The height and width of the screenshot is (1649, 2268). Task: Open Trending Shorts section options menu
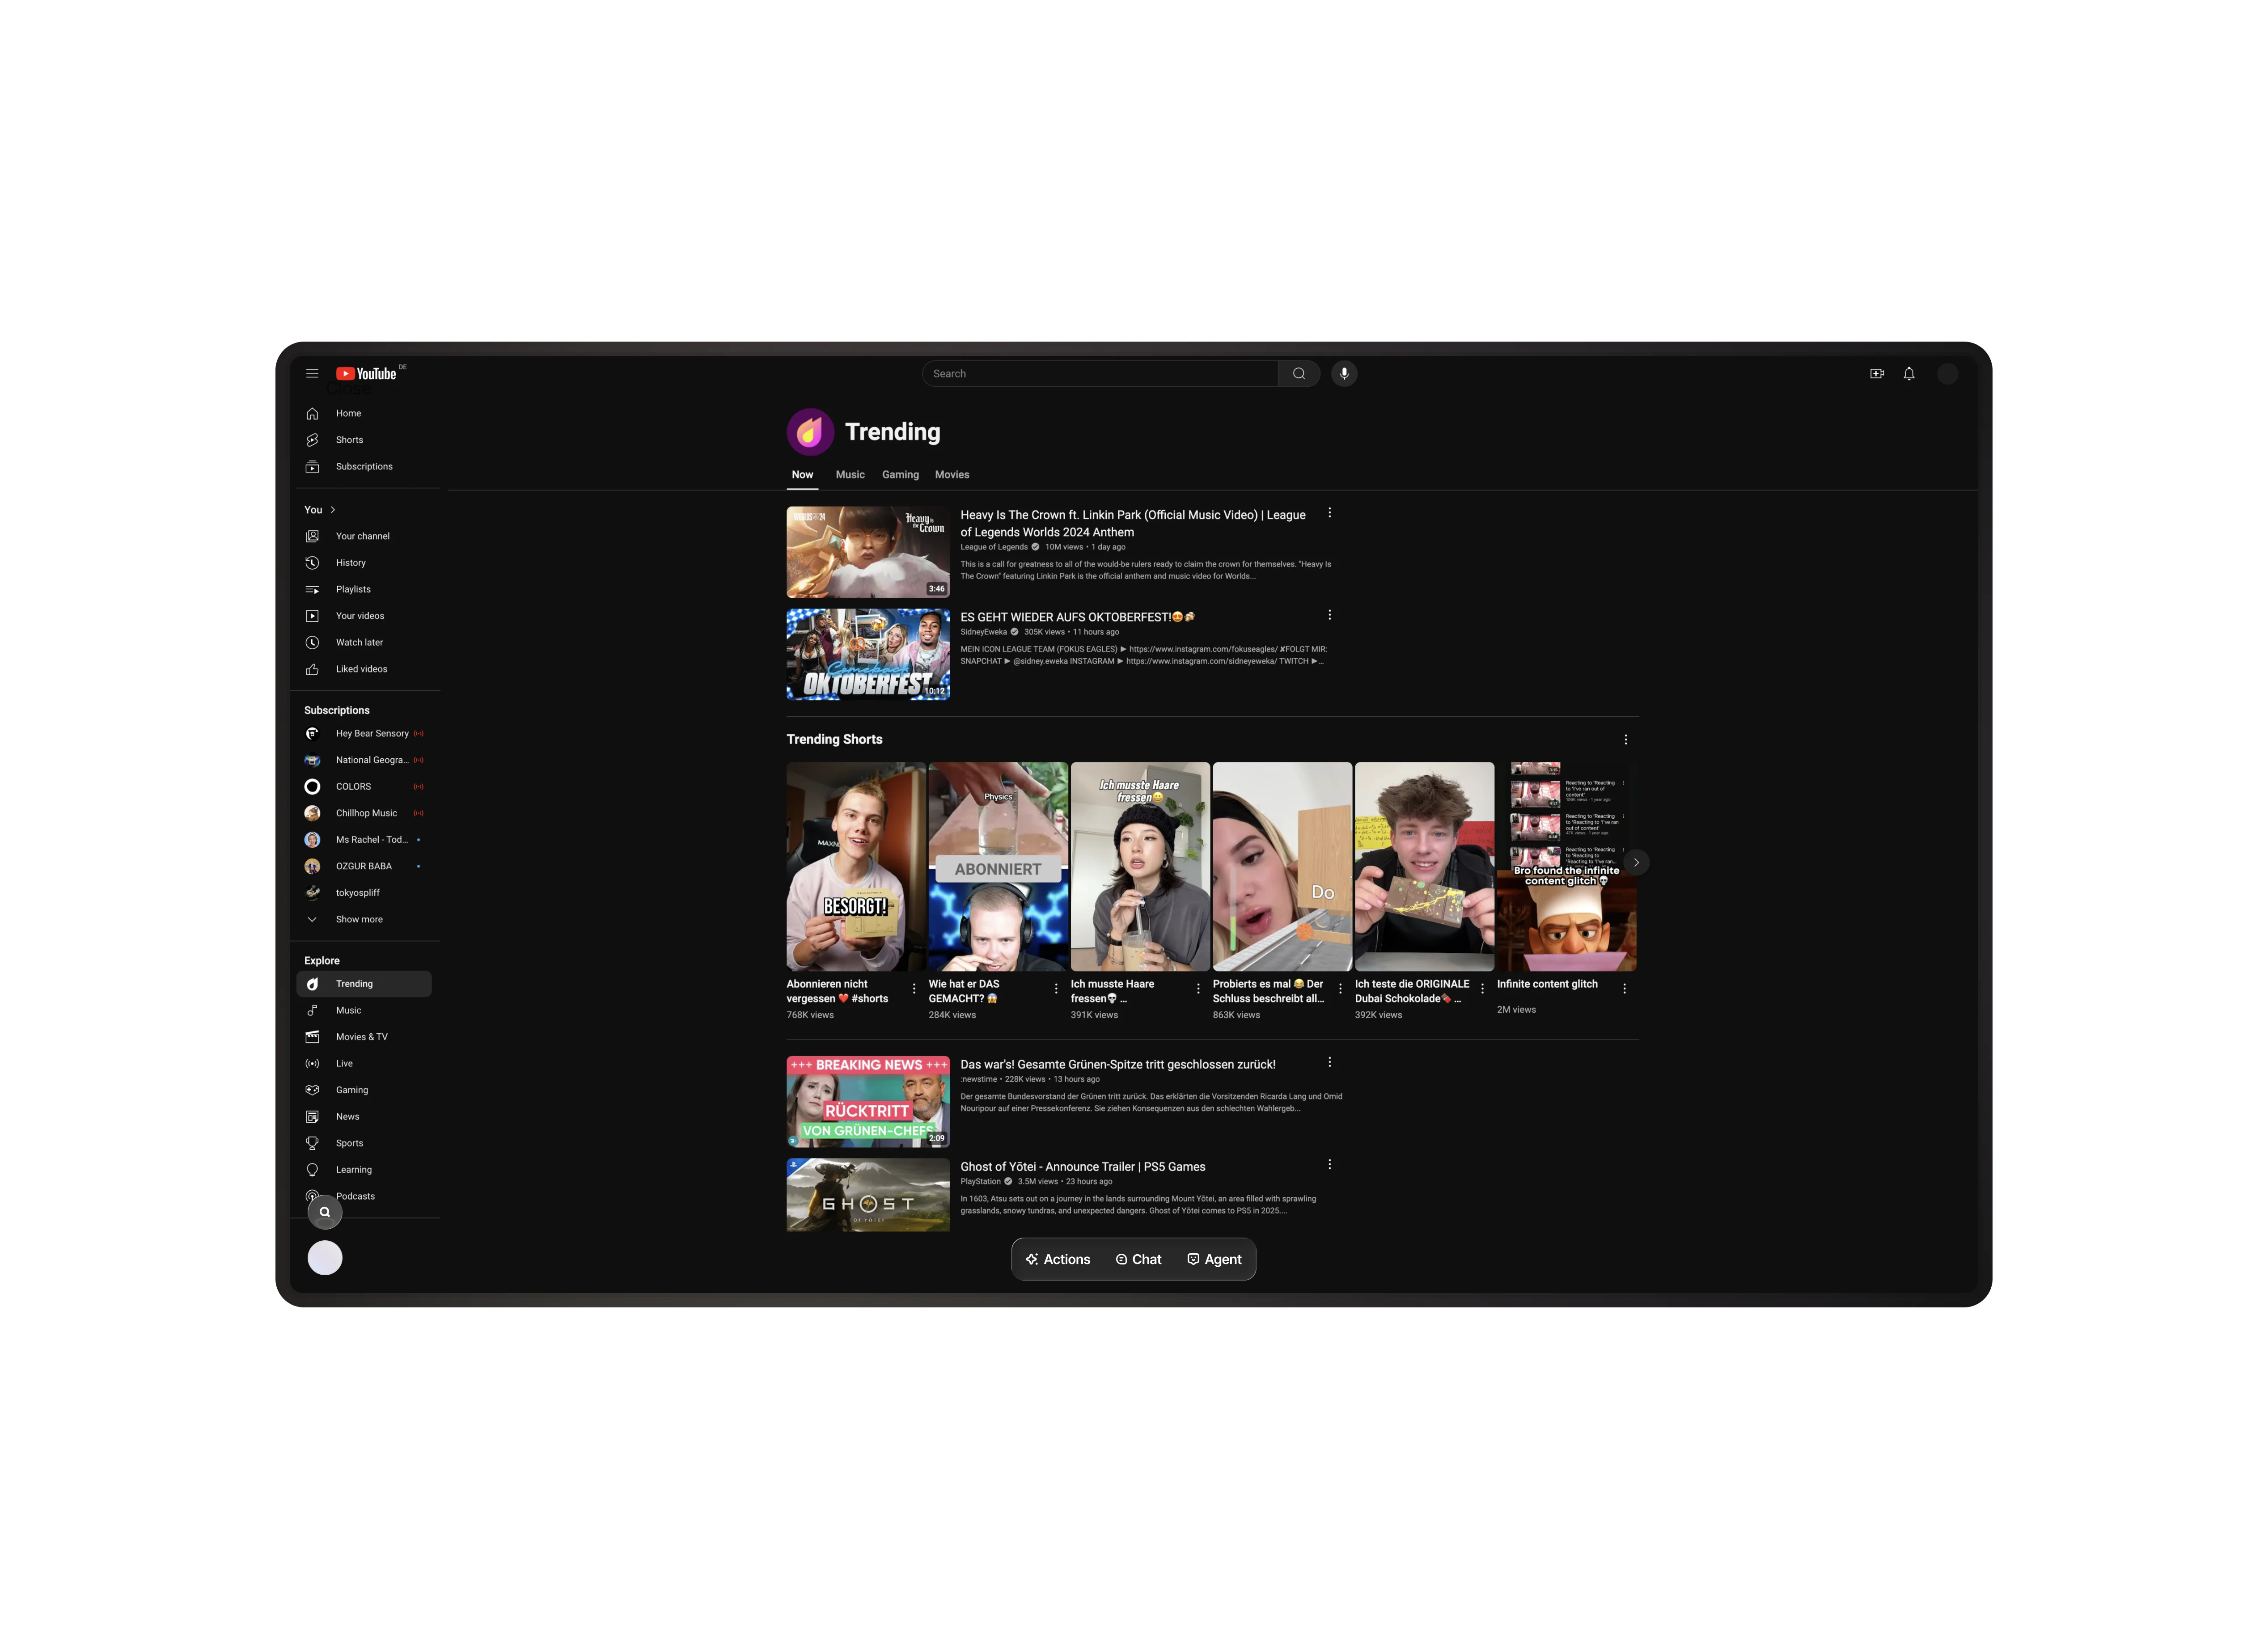pos(1625,739)
